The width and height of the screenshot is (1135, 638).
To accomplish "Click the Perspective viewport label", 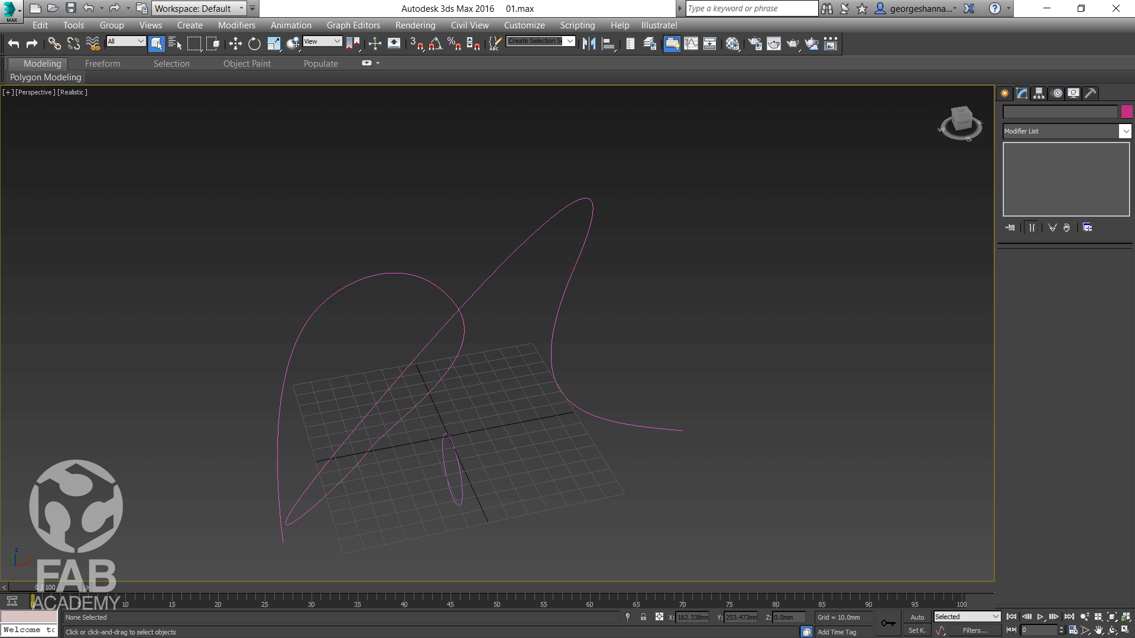I will [35, 92].
